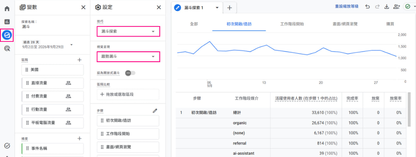Select the 直接流量 segment chip
This screenshot has width=416, height=157.
coord(52,83)
